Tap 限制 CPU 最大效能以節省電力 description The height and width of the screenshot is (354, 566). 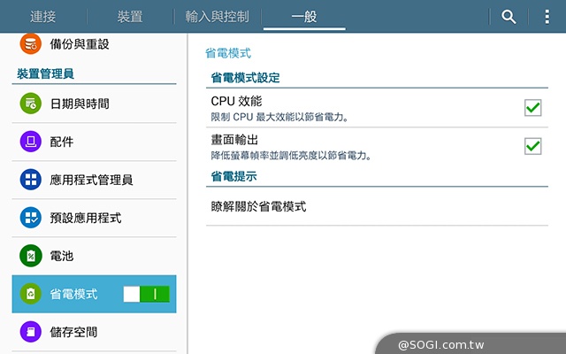(279, 117)
